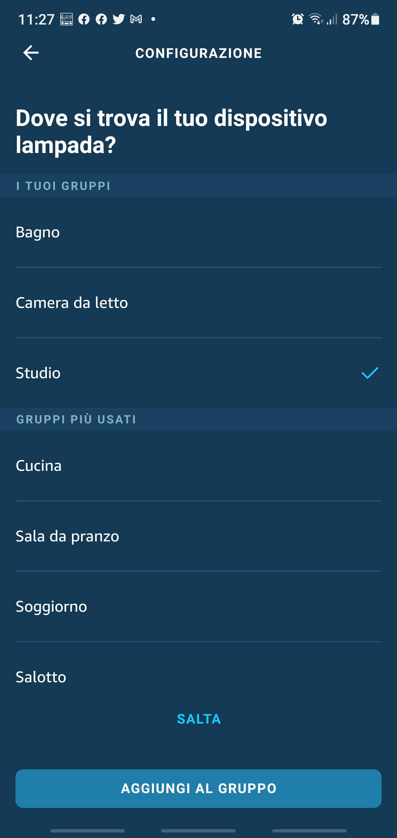Tap the status bar clock showing 11:27
Viewport: 397px width, 838px height.
pyautogui.click(x=36, y=20)
